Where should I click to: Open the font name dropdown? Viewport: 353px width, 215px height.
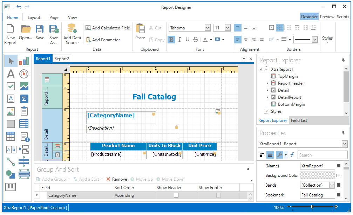pyautogui.click(x=207, y=28)
